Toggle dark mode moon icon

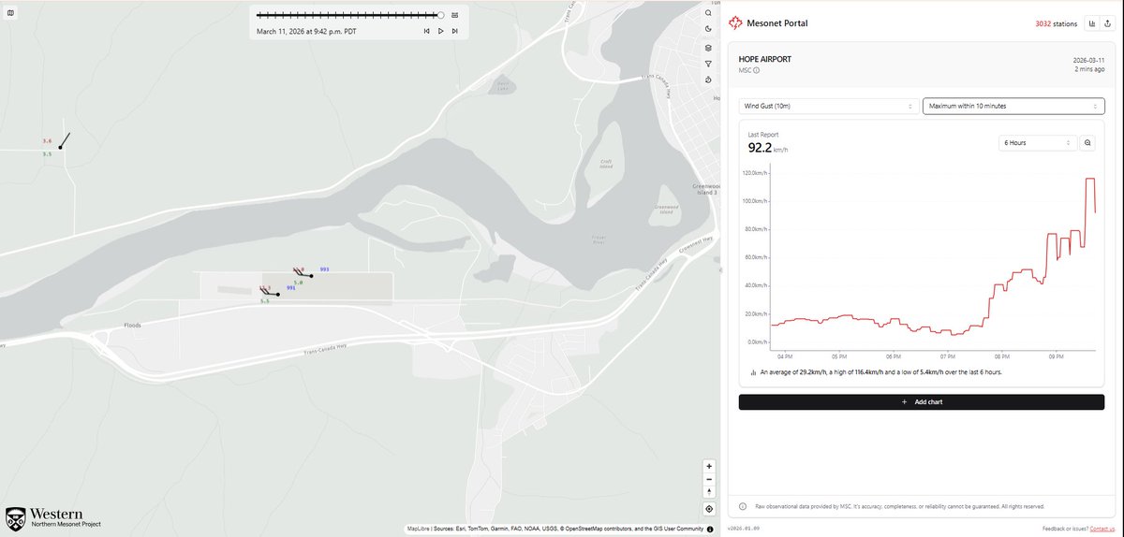(x=709, y=31)
